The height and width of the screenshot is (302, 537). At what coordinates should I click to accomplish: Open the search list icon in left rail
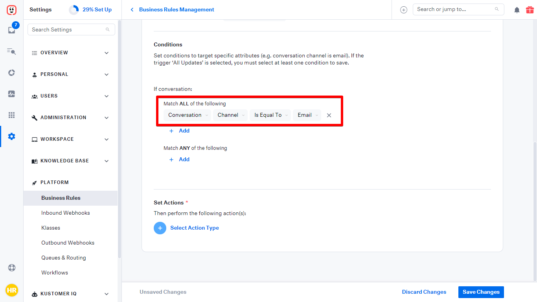(11, 51)
